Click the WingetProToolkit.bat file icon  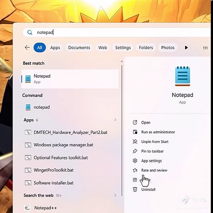28,170
